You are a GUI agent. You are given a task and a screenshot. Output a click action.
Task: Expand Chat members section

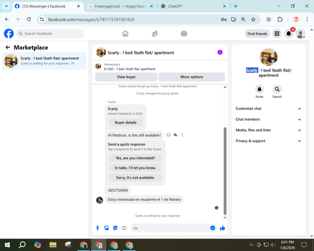coord(269,119)
